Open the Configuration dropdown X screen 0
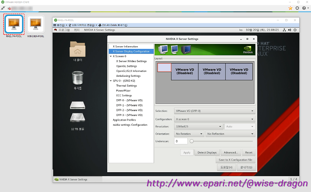The height and width of the screenshot is (192, 311). tap(215, 119)
